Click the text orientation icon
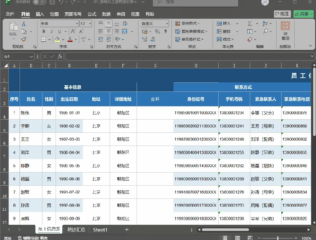Viewport: 316px width, 240px height. [x=117, y=39]
